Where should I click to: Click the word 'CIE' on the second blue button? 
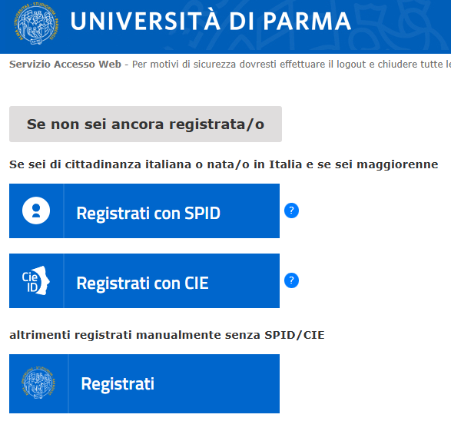click(x=197, y=283)
